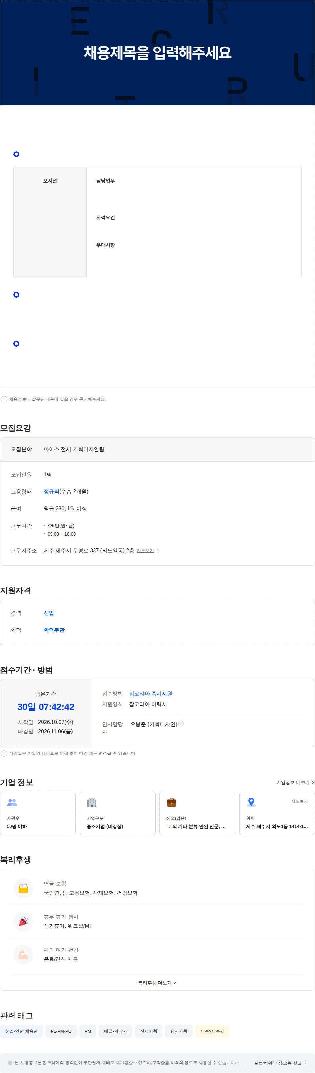
Task: Select the PL·PM·PO tag
Action: pyautogui.click(x=61, y=1030)
